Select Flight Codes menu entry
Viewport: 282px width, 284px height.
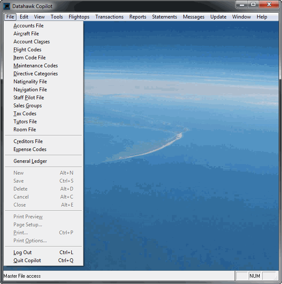click(x=43, y=50)
